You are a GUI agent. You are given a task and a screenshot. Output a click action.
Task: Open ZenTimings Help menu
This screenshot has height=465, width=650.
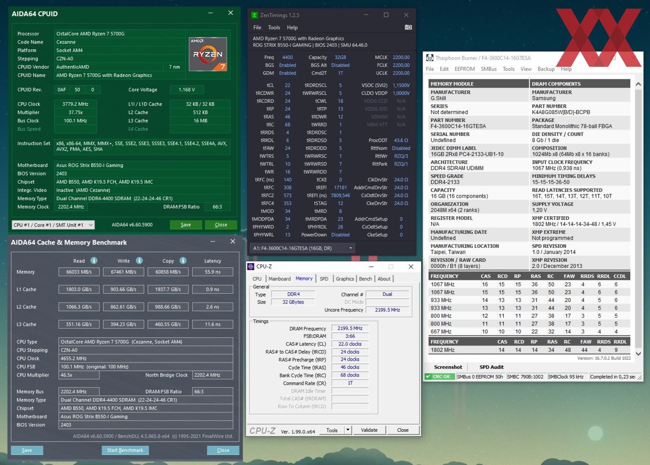(292, 27)
